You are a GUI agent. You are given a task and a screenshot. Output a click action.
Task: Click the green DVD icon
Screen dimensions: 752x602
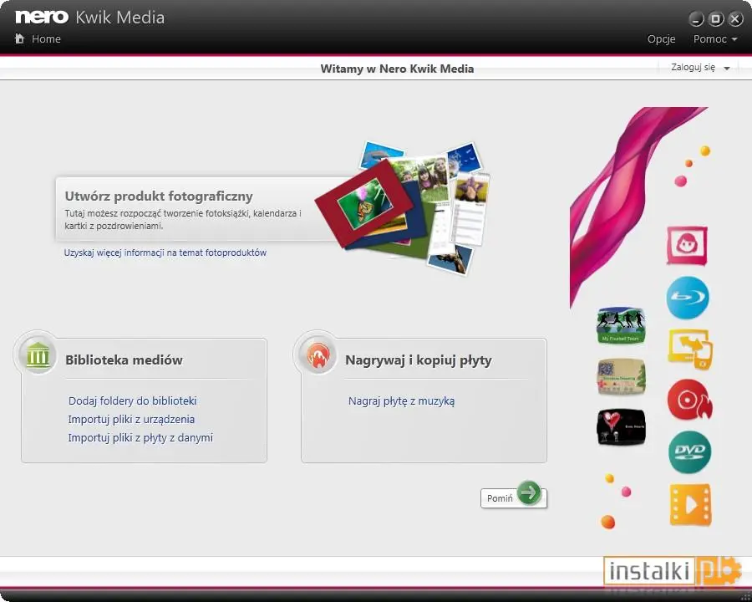[689, 451]
